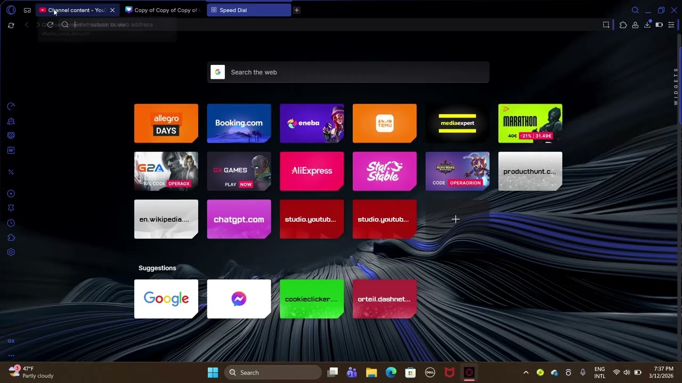Screen dimensions: 682x383
Task: Open Microsoft Store from the taskbar
Action: [x=410, y=372]
